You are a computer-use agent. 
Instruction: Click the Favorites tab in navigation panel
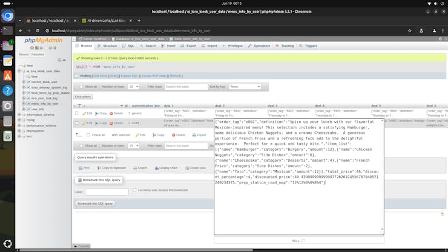point(38,55)
